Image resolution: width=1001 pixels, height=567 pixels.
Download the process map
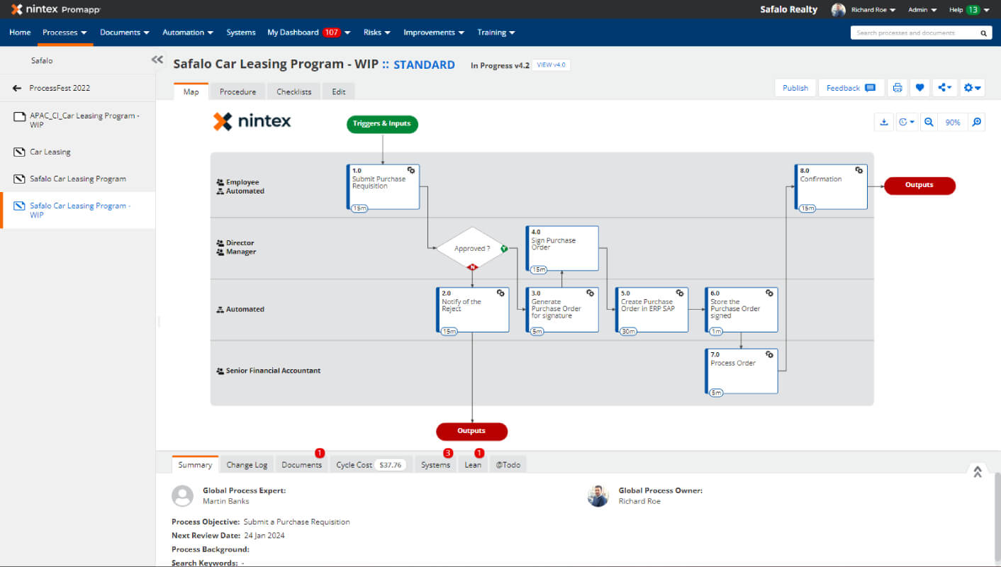[884, 122]
